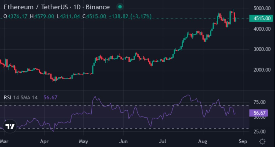This screenshot has height=147, width=275.
Task: Click the Ethereum / TetherUS symbol title
Action: pos(57,7)
